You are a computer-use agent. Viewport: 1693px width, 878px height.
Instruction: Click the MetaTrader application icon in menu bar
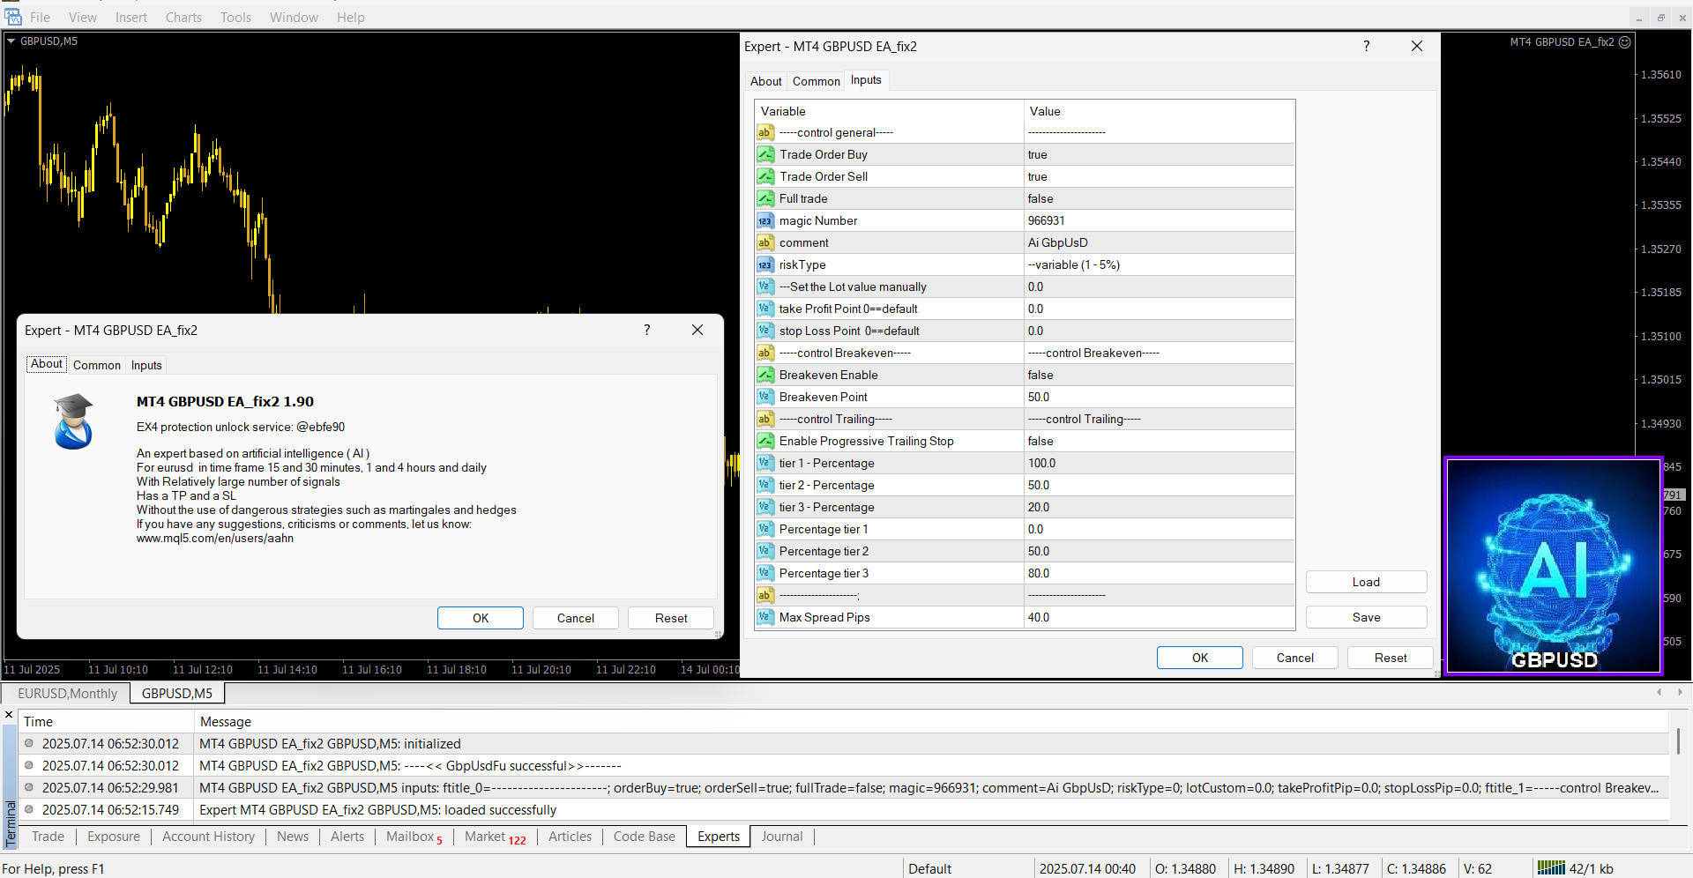[x=12, y=17]
